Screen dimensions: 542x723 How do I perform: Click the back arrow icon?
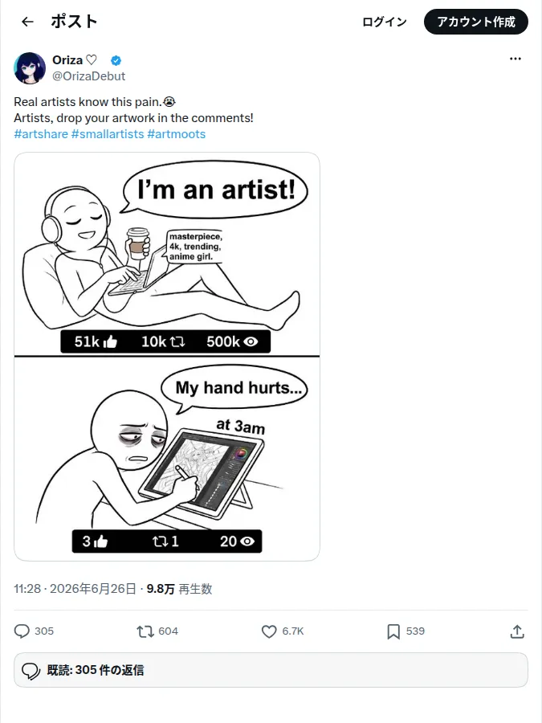(27, 22)
